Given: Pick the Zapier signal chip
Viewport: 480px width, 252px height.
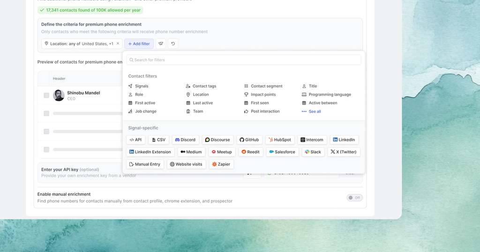Looking at the screenshot, I should click(x=221, y=164).
